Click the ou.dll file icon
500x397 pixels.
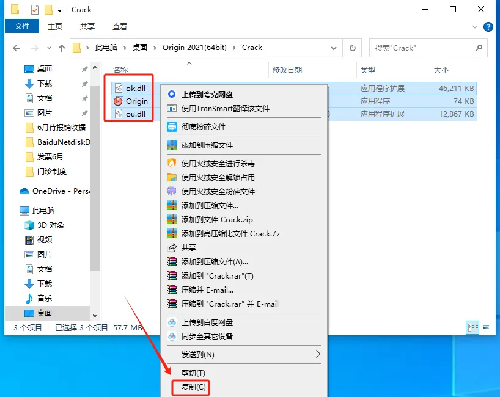119,114
